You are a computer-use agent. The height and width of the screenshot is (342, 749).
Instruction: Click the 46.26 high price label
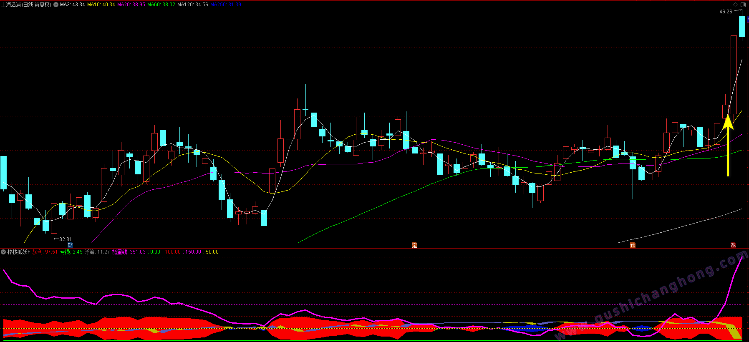[x=726, y=12]
